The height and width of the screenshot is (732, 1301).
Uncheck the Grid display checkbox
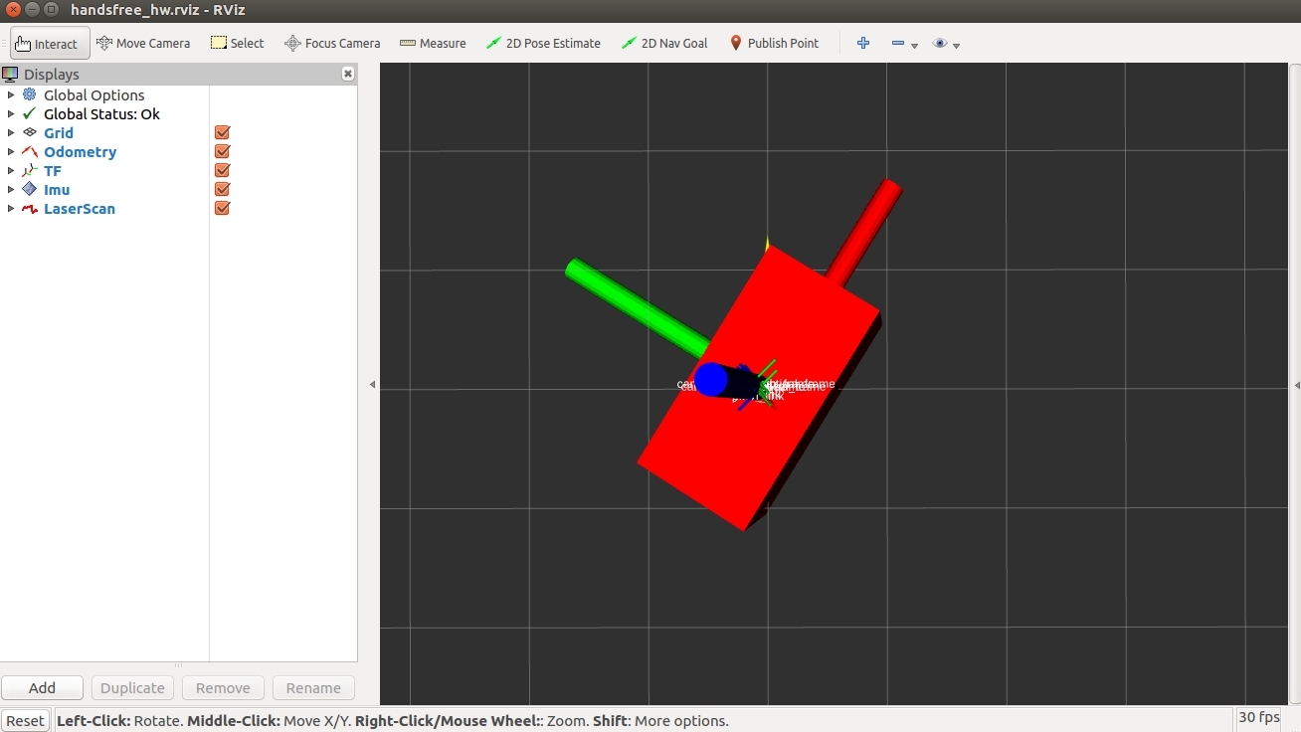pyautogui.click(x=223, y=132)
